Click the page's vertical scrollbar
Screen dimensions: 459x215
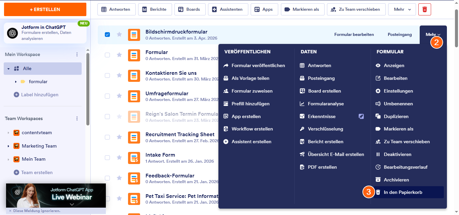[x=456, y=29]
